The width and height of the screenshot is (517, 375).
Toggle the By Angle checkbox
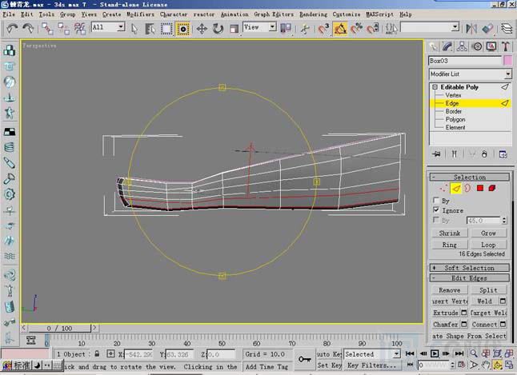pyautogui.click(x=436, y=219)
